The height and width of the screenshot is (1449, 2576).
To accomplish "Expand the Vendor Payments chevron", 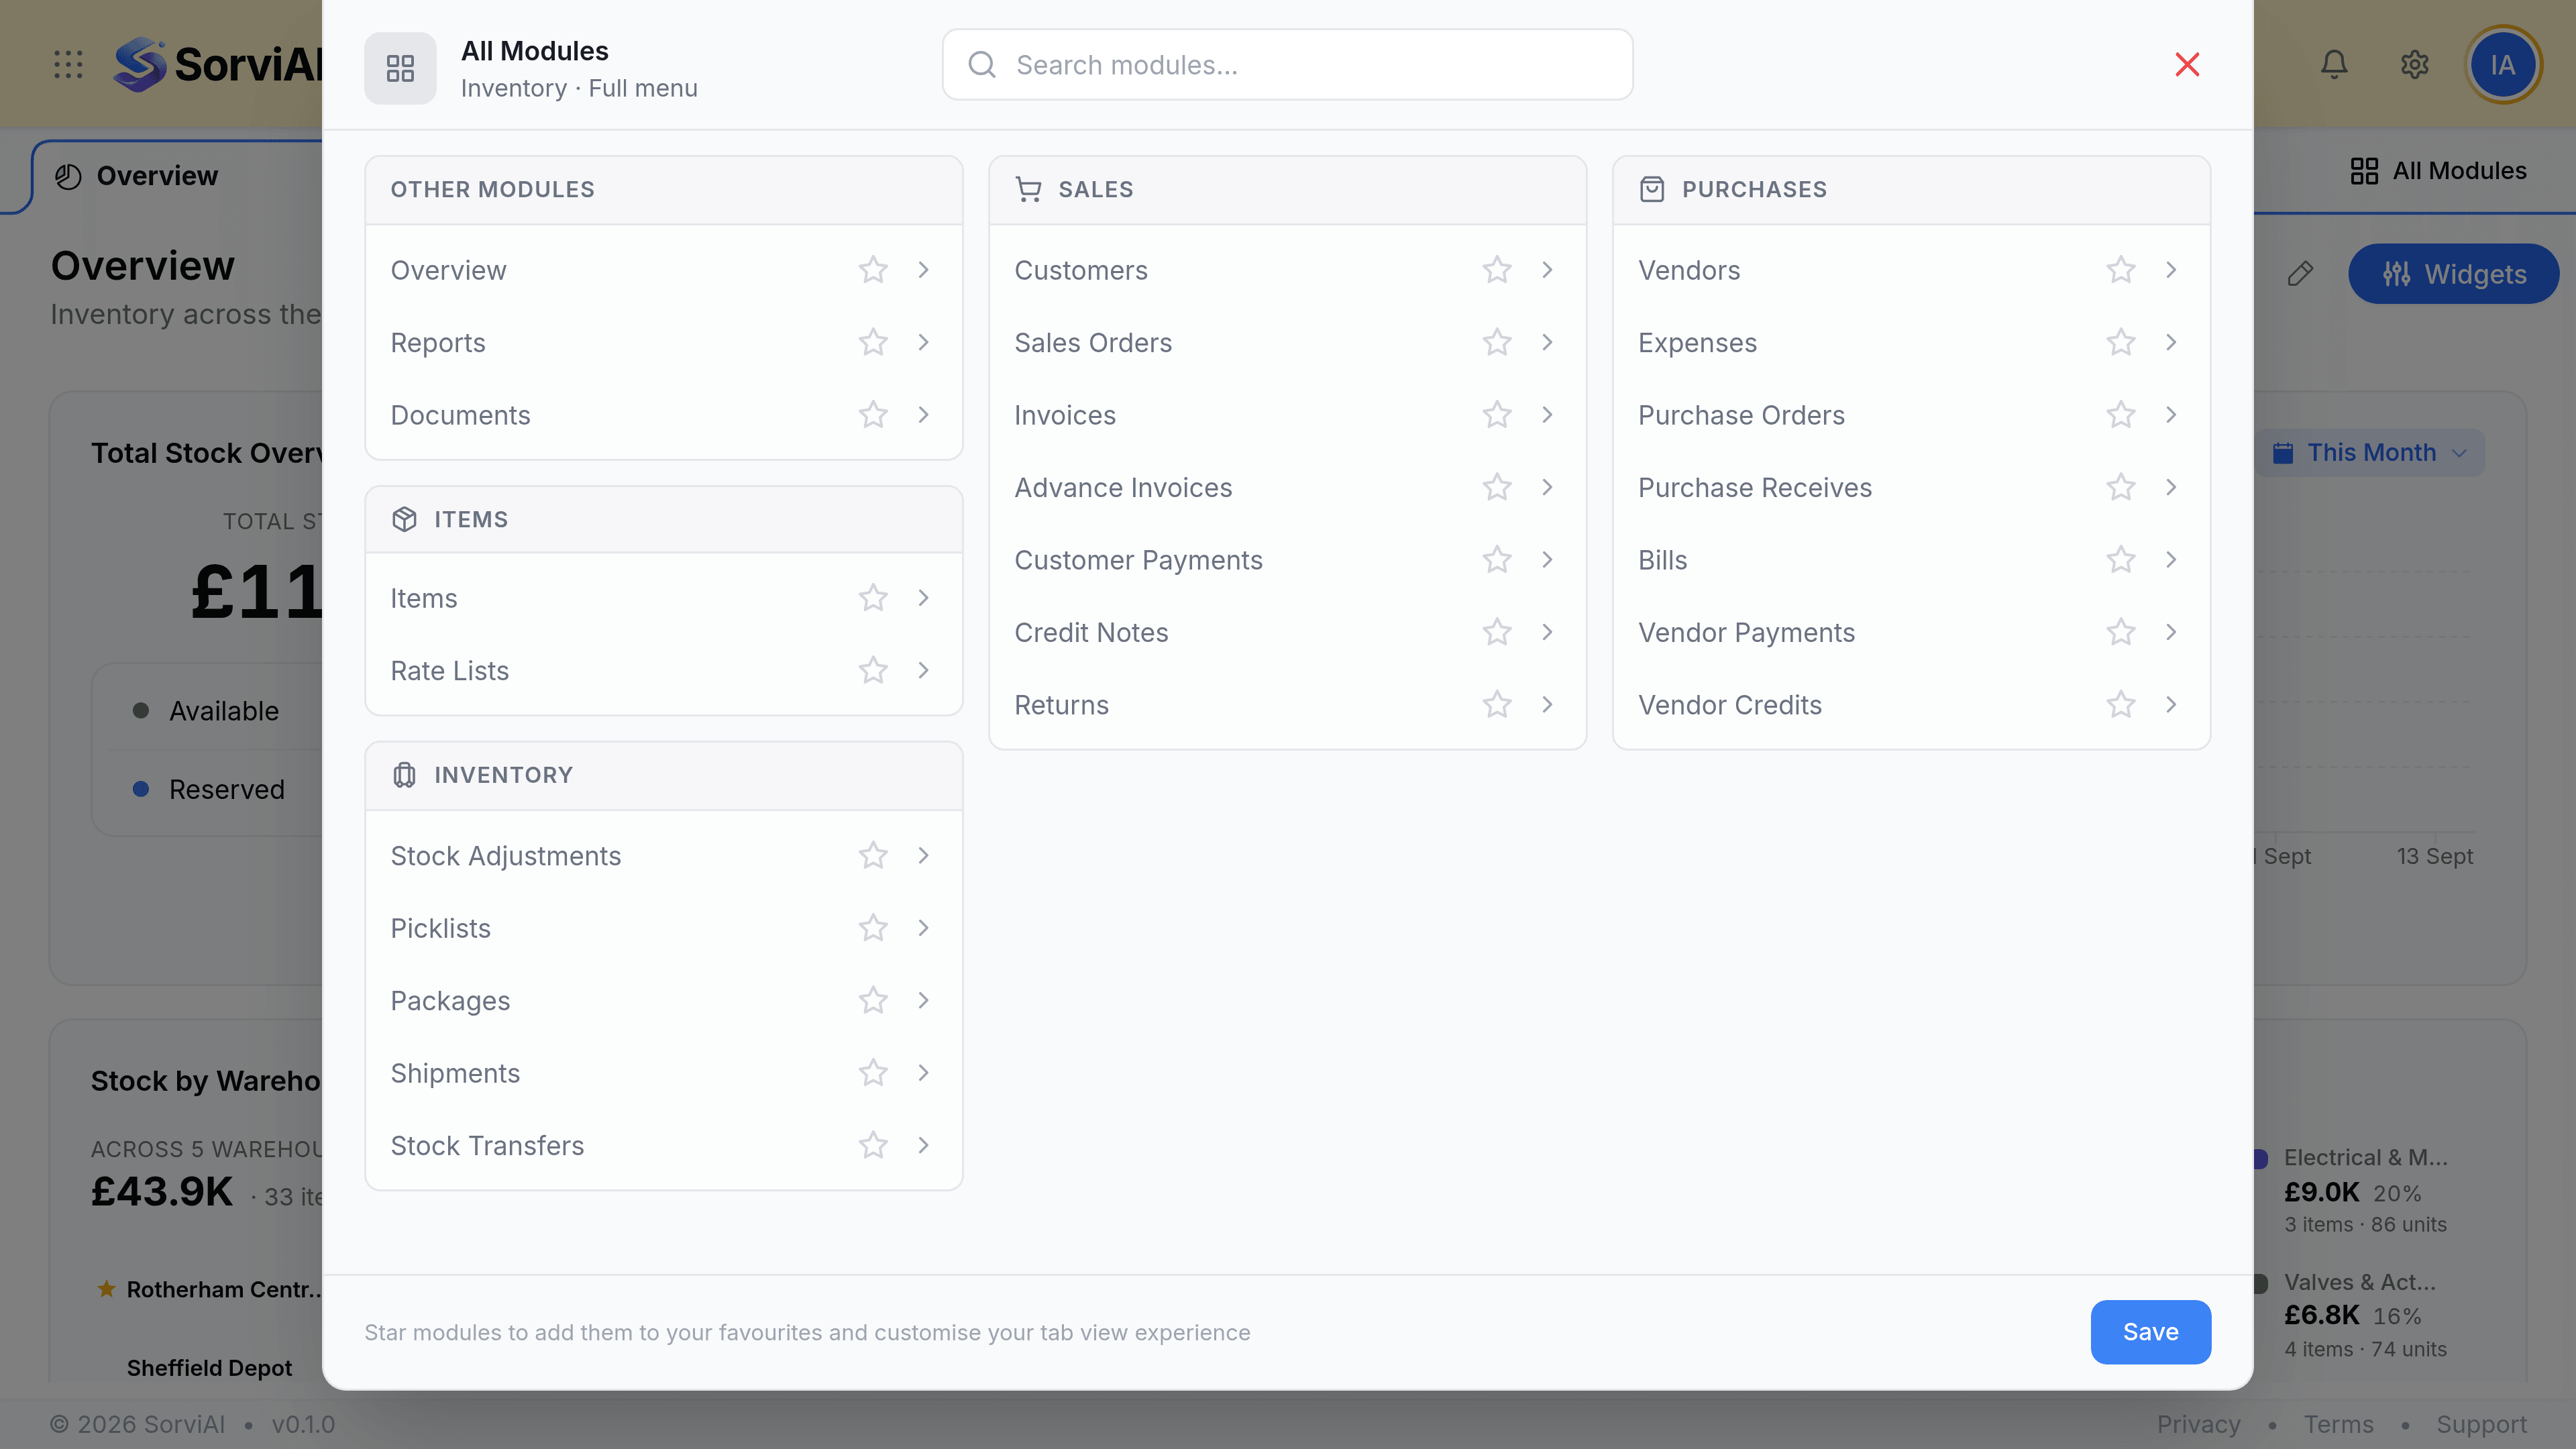I will pos(2171,632).
